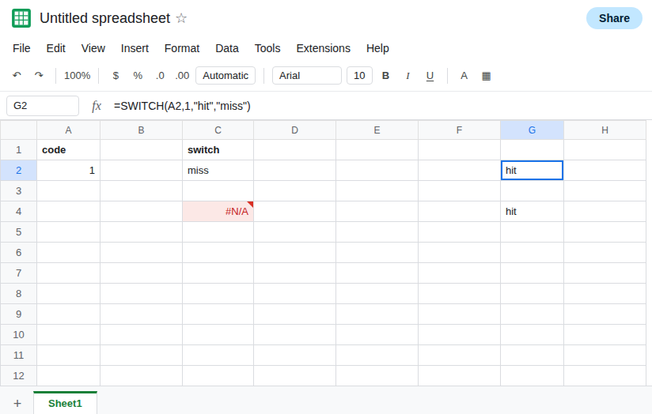
Task: Click the Share button
Action: pyautogui.click(x=614, y=18)
